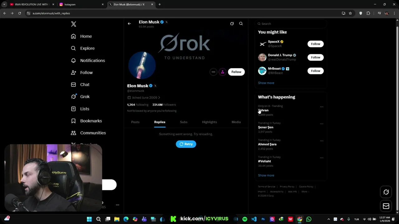Viewport: 399px width, 224px height.
Task: Click the Communities icon in sidebar
Action: point(73,133)
